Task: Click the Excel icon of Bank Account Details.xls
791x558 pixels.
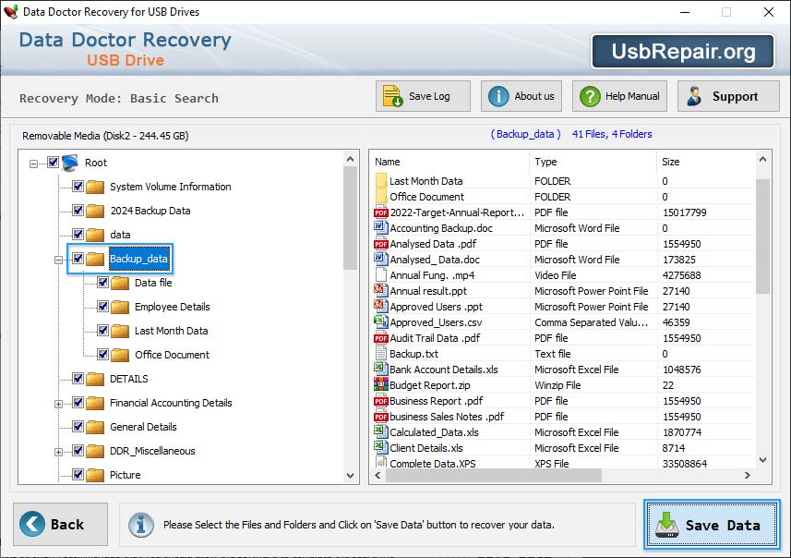Action: point(381,369)
